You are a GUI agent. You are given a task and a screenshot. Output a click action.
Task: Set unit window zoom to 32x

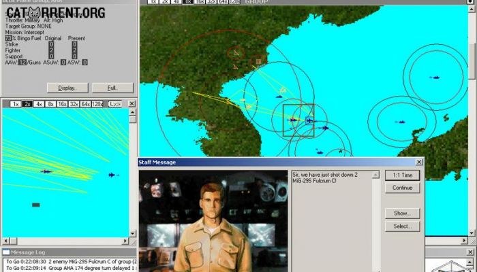(x=74, y=104)
